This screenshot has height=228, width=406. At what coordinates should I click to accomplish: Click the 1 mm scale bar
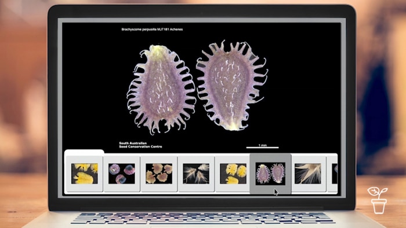[x=262, y=146]
